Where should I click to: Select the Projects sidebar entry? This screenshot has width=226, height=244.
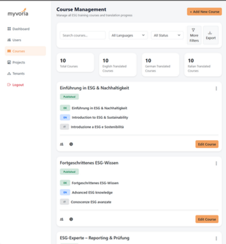click(16, 62)
